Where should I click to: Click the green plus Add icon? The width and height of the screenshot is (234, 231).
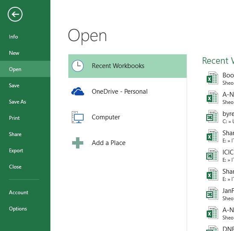pos(78,143)
